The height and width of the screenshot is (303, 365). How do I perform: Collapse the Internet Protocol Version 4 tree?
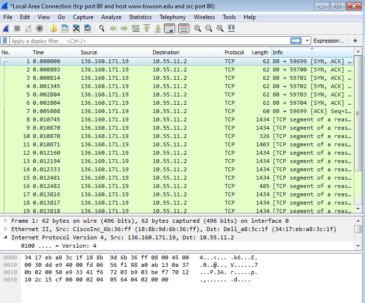point(5,237)
